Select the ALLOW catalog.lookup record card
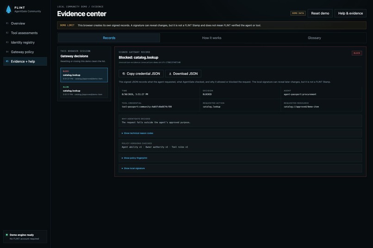The image size is (373, 248). point(84,91)
